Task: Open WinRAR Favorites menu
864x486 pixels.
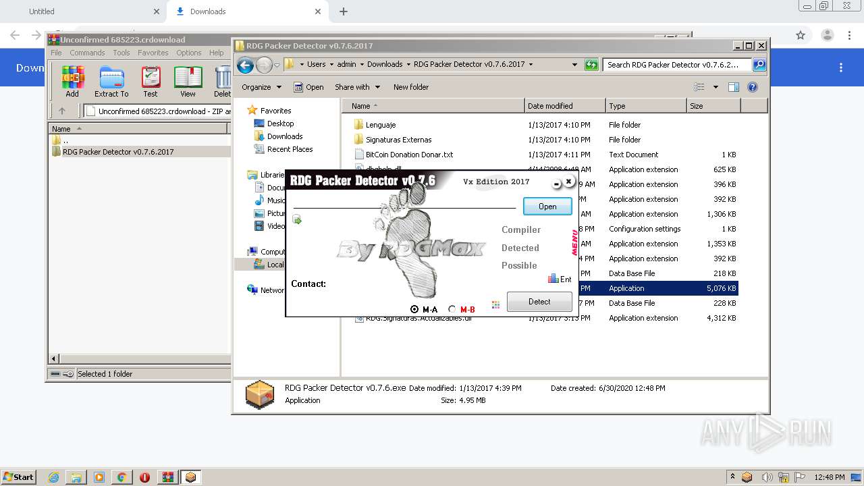Action: point(153,53)
